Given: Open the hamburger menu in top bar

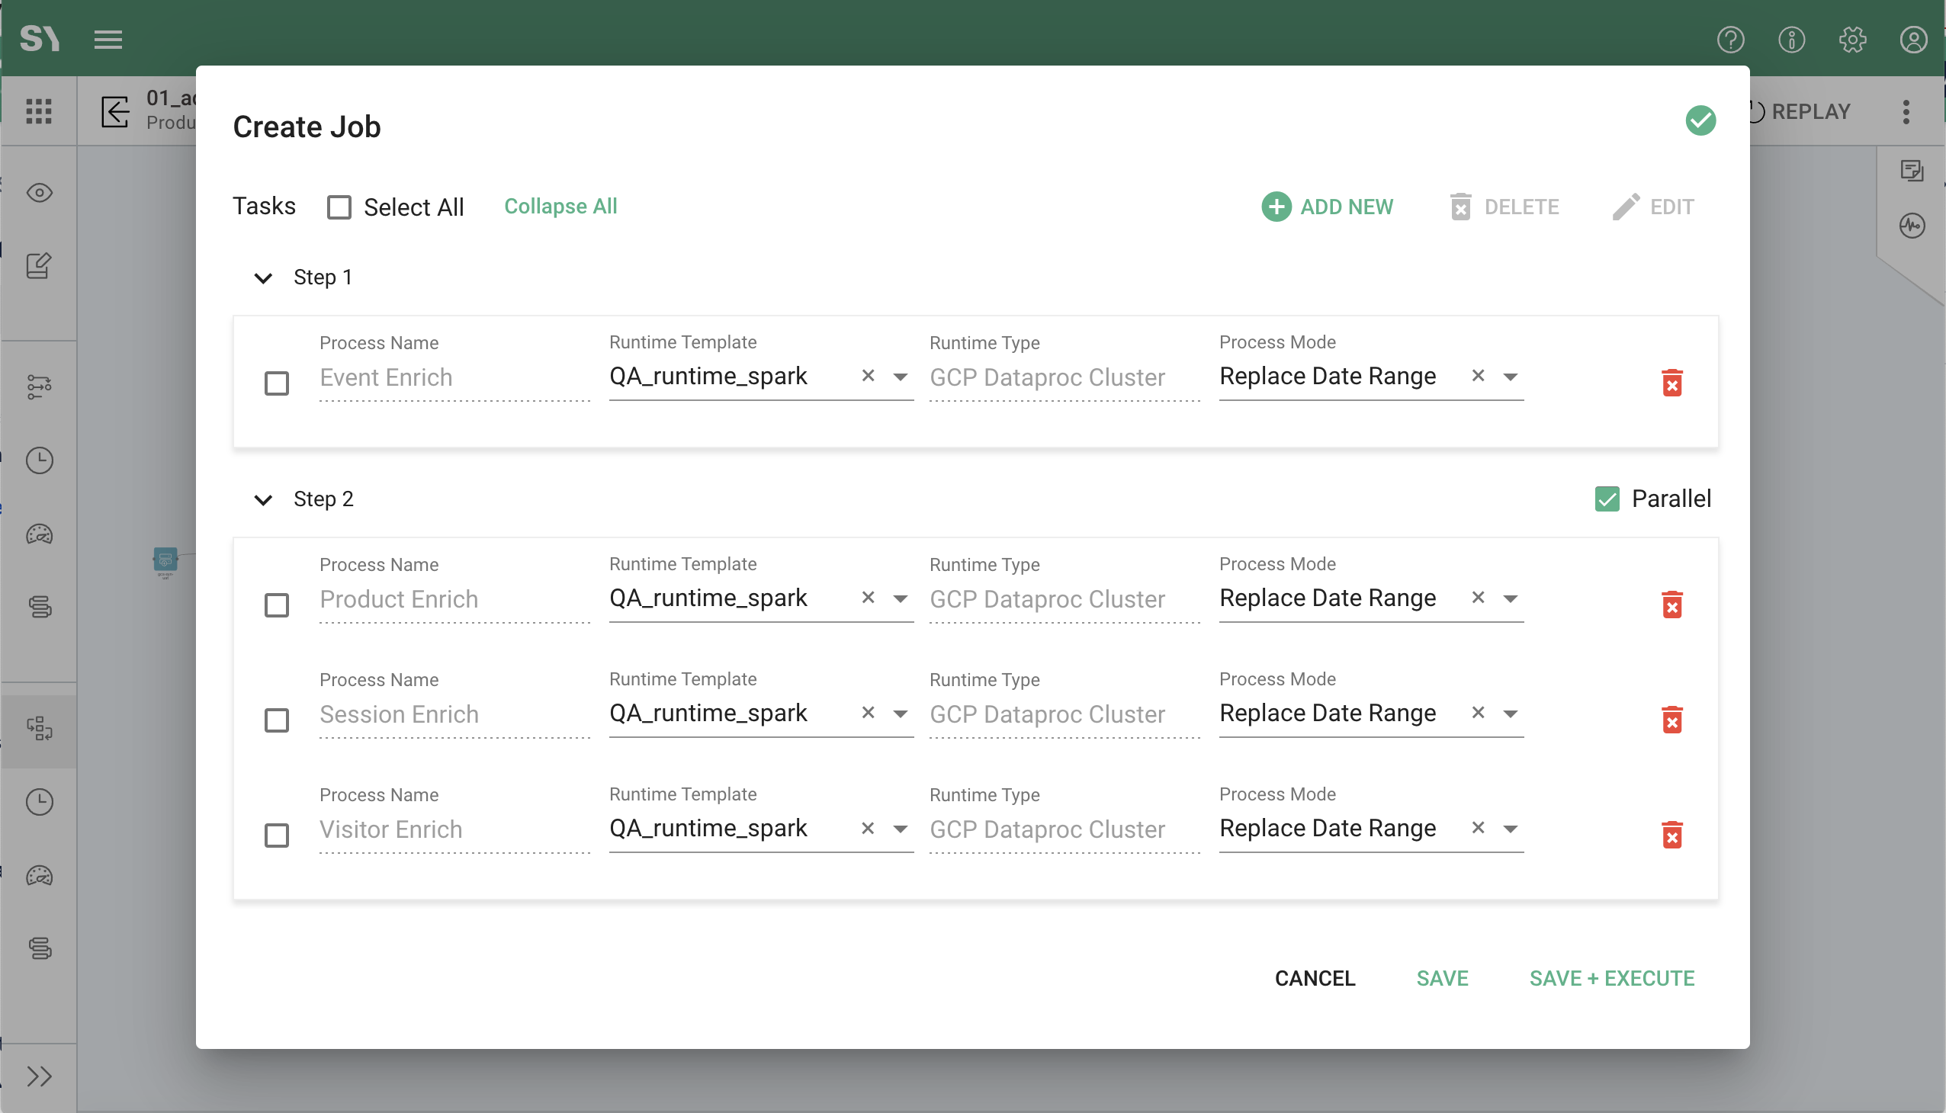Looking at the screenshot, I should [108, 40].
